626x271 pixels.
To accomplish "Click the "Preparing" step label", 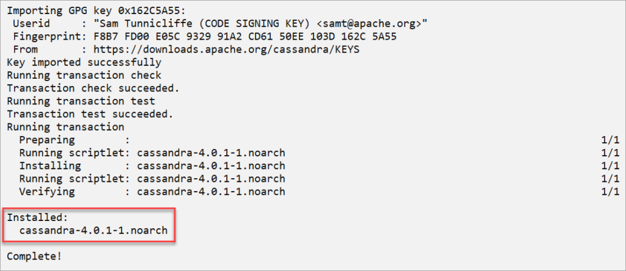I will [47, 140].
